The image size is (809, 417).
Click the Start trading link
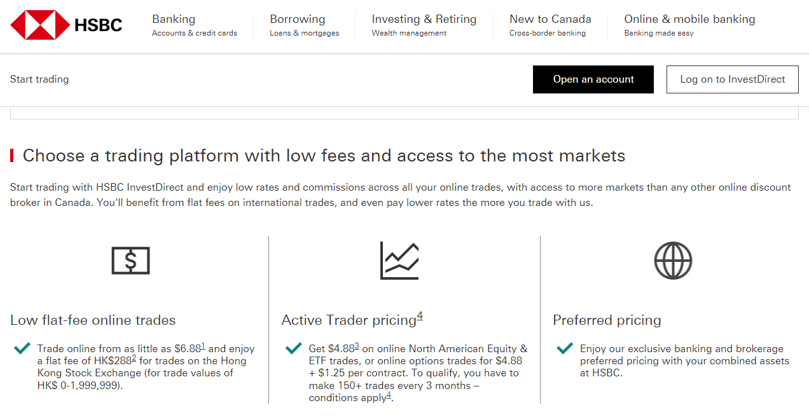[x=39, y=79]
